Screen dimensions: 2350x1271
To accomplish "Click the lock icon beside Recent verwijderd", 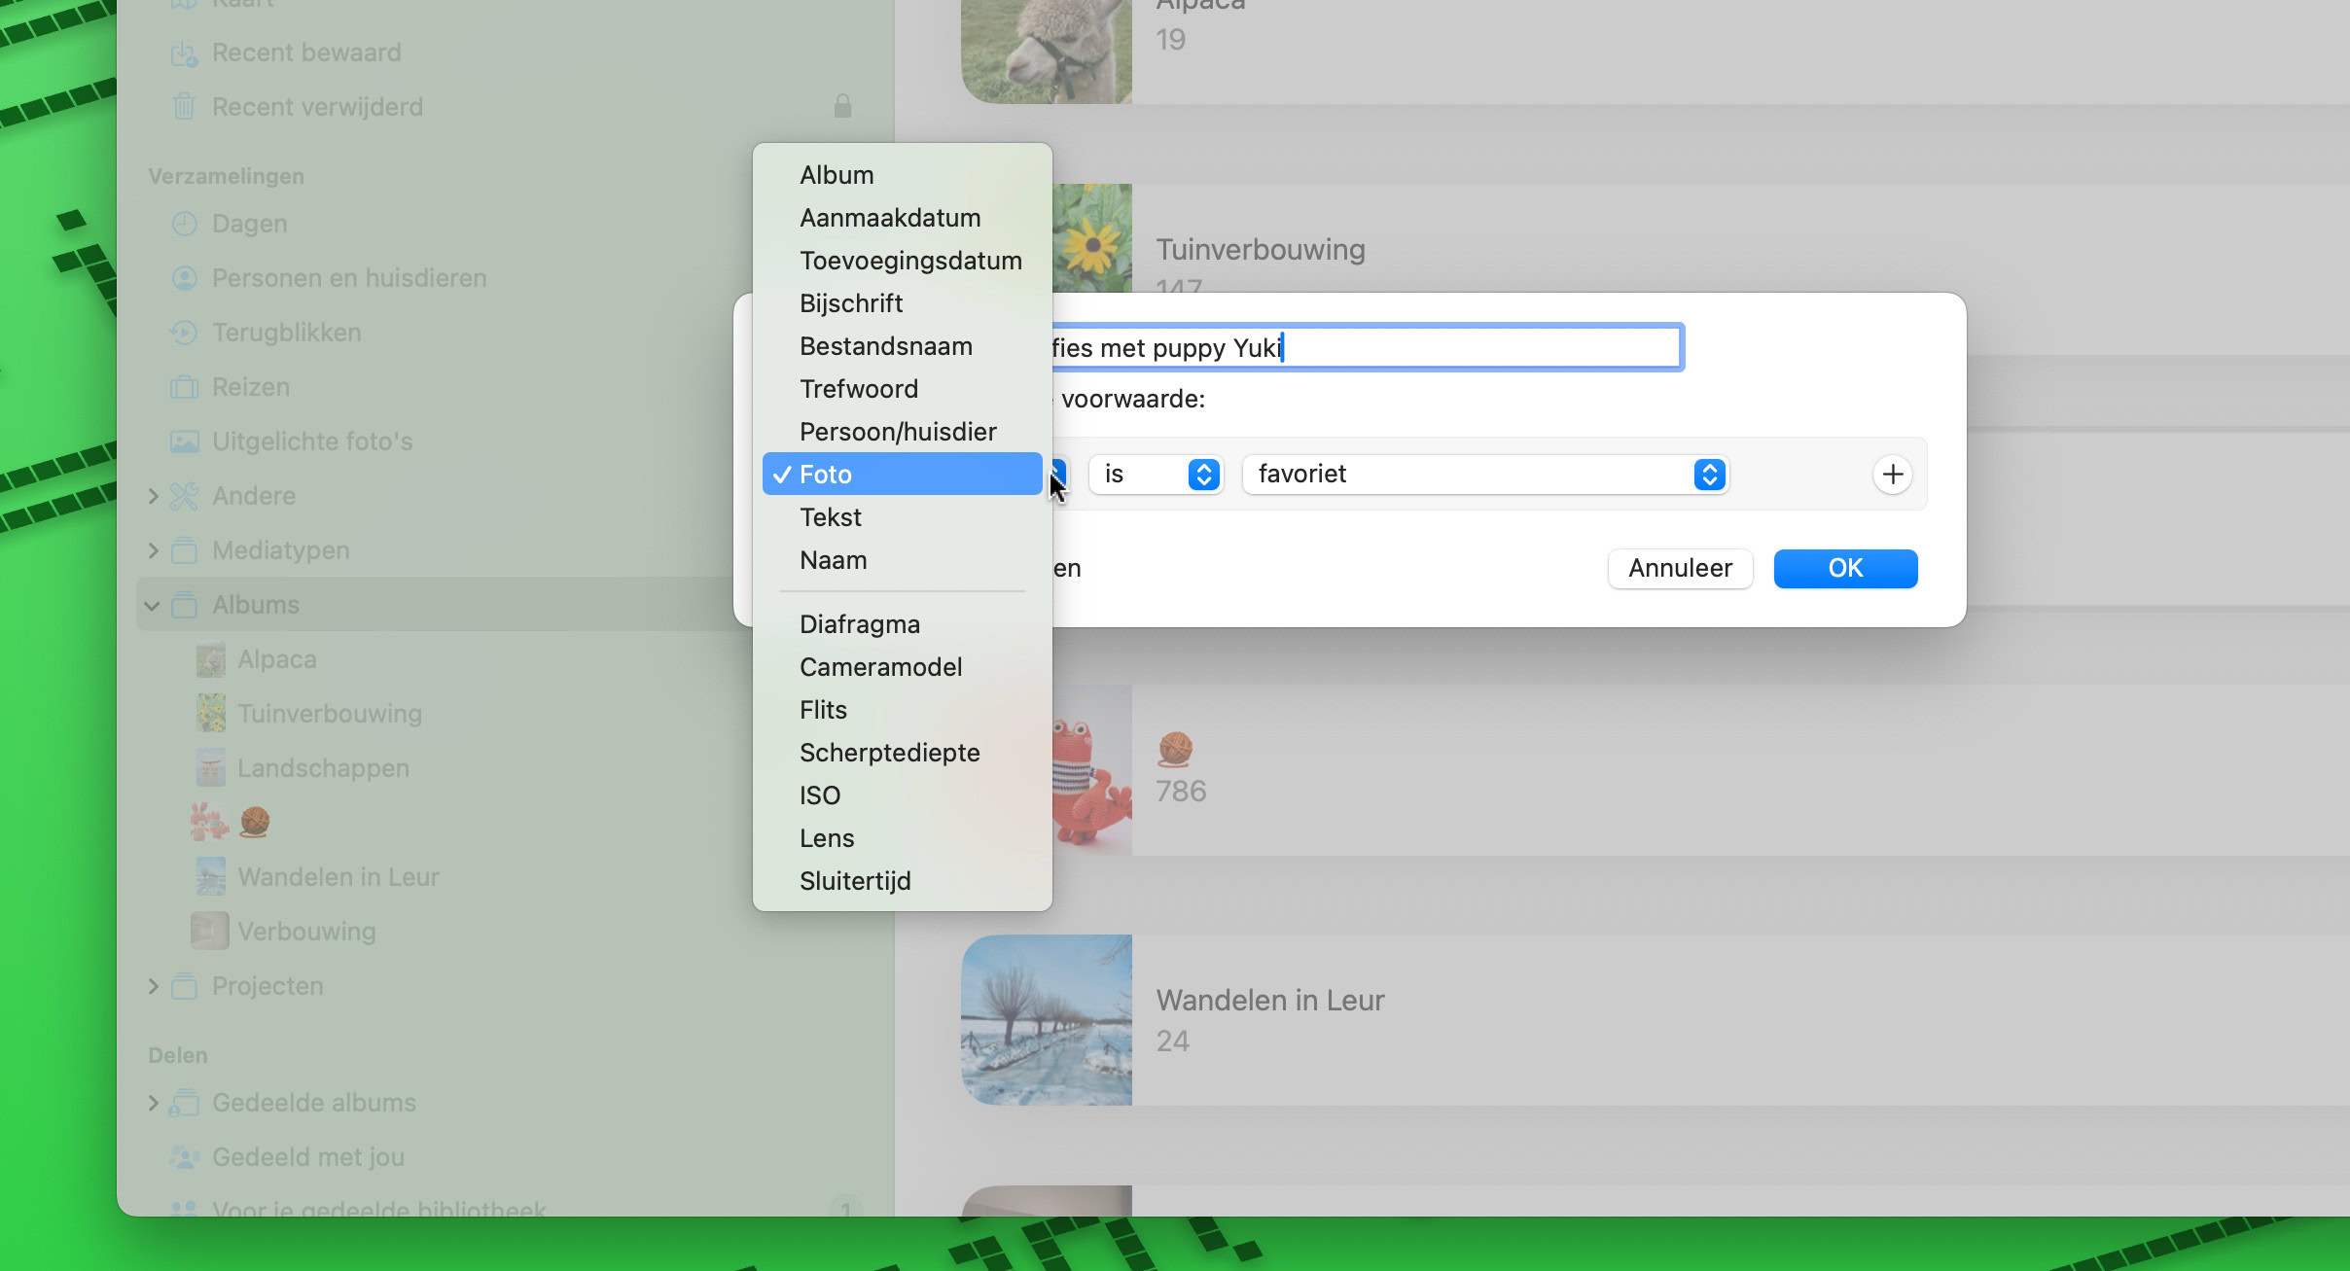I will [842, 106].
